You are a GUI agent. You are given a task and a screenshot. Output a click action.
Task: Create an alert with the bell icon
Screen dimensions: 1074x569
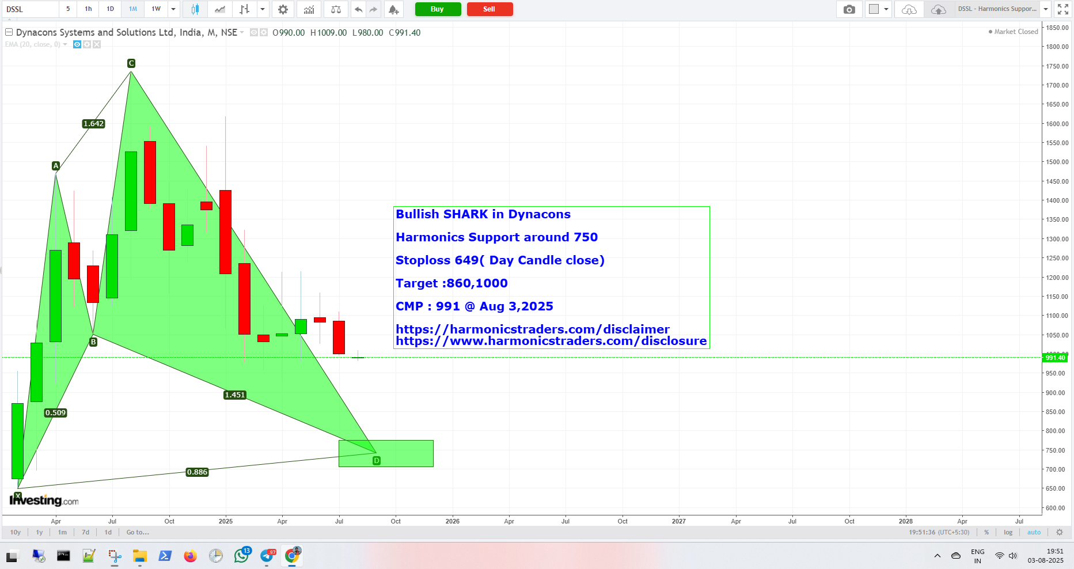pos(393,9)
